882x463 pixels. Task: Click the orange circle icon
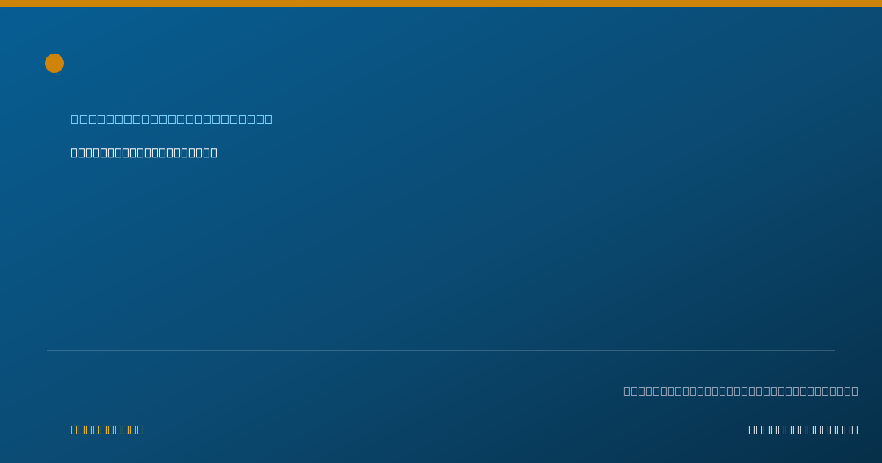pos(54,63)
